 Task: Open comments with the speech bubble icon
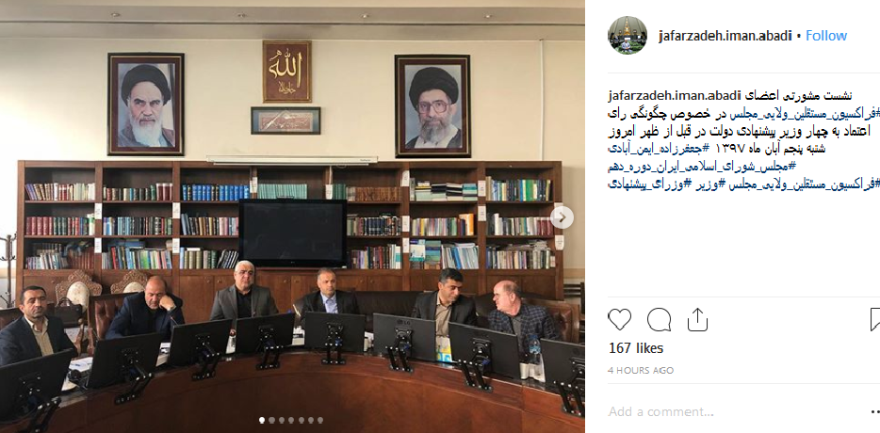click(659, 320)
